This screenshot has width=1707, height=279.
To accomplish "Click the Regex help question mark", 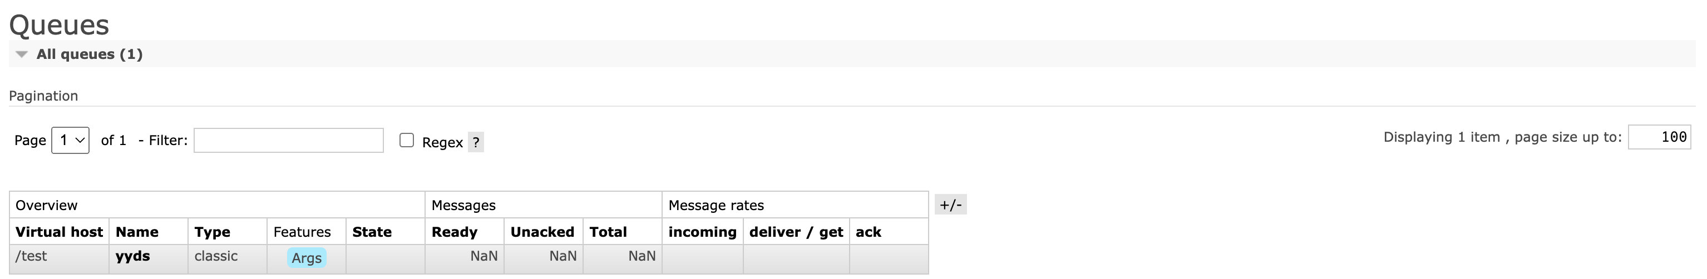I will click(x=476, y=142).
